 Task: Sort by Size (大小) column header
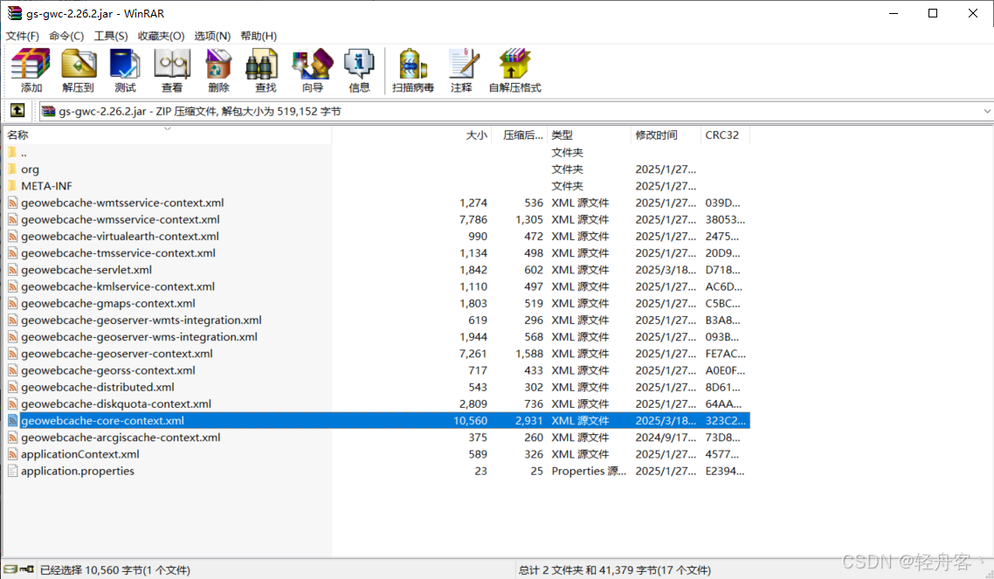click(x=412, y=135)
